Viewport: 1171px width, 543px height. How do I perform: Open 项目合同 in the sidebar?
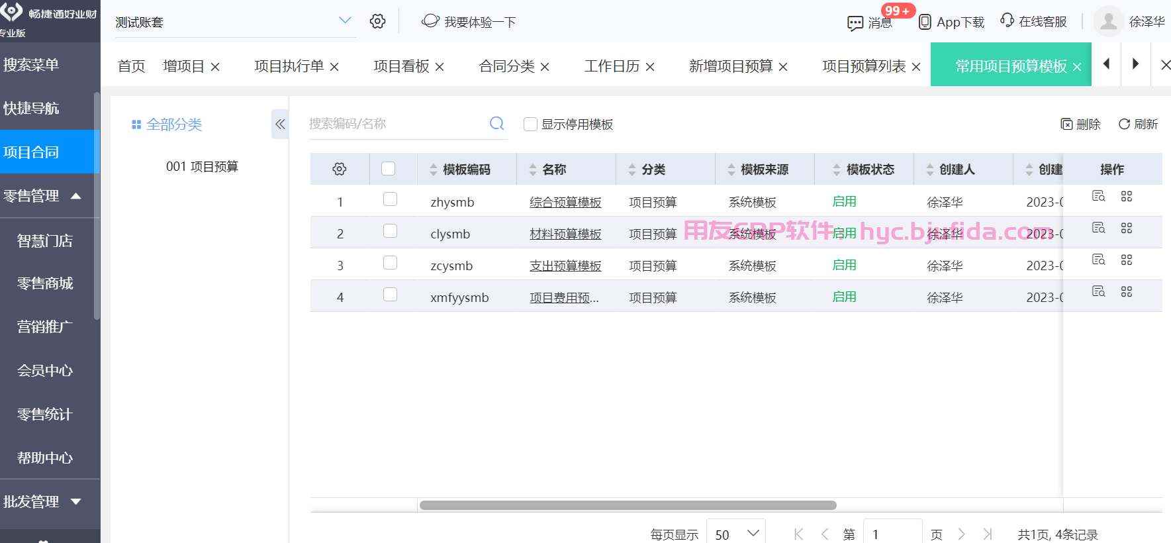click(x=50, y=152)
